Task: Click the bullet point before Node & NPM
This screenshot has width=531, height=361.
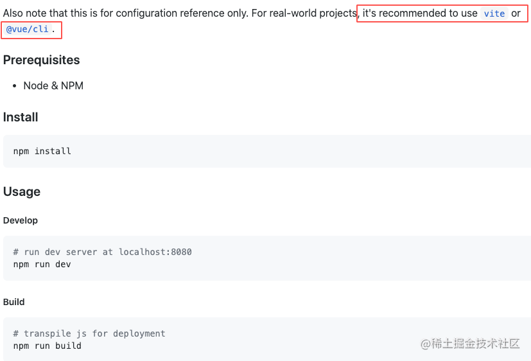Action: pyautogui.click(x=14, y=86)
